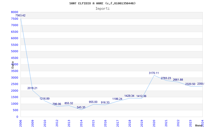The image size is (205, 128).
Task: Click the x-axis year 2023
Action: coord(190,123)
